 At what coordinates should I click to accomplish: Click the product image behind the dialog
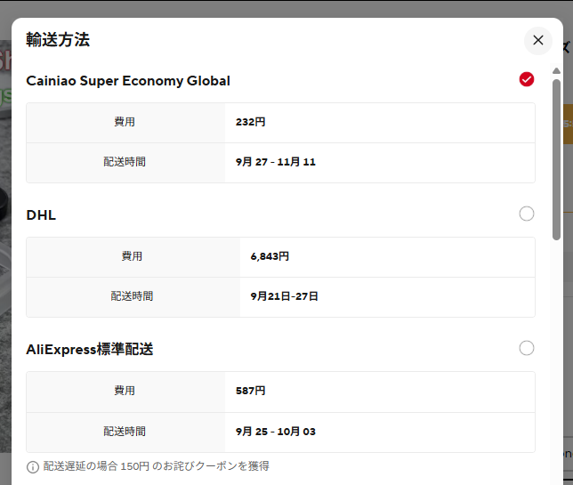tap(4, 267)
